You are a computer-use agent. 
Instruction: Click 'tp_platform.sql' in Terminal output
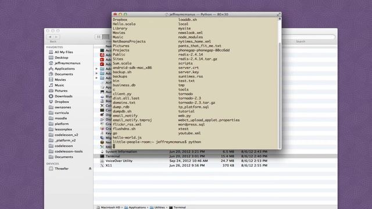194,107
